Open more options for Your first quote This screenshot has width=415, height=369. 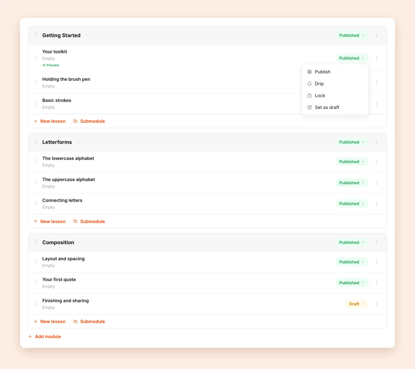377,283
